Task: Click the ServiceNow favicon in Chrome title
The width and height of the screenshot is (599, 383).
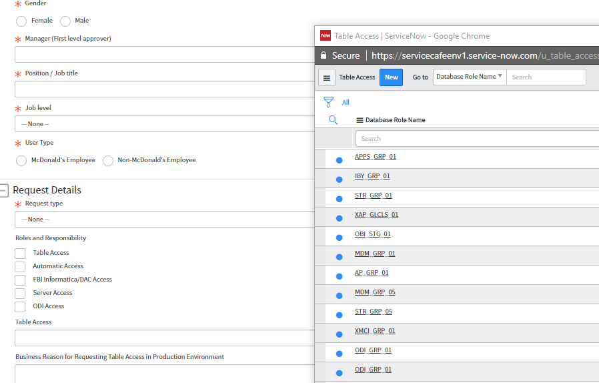Action: point(326,35)
